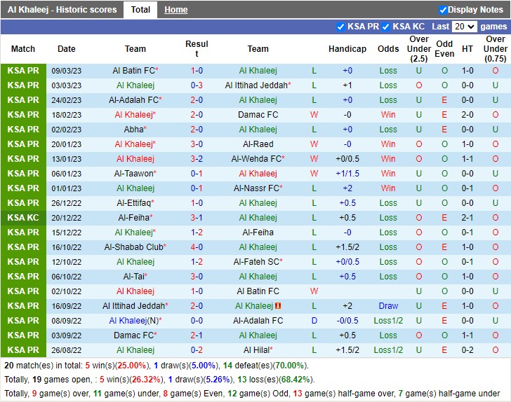Click the 2-1 result on 03/09/22
This screenshot has height=402, width=511.
point(197,335)
